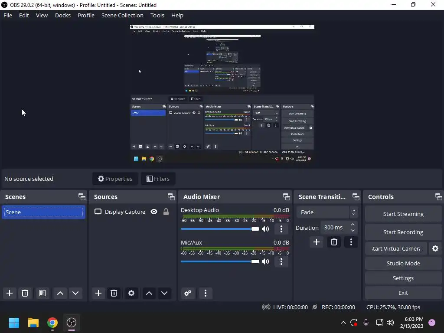This screenshot has width=444, height=333.
Task: Open the File menu
Action: [8, 15]
